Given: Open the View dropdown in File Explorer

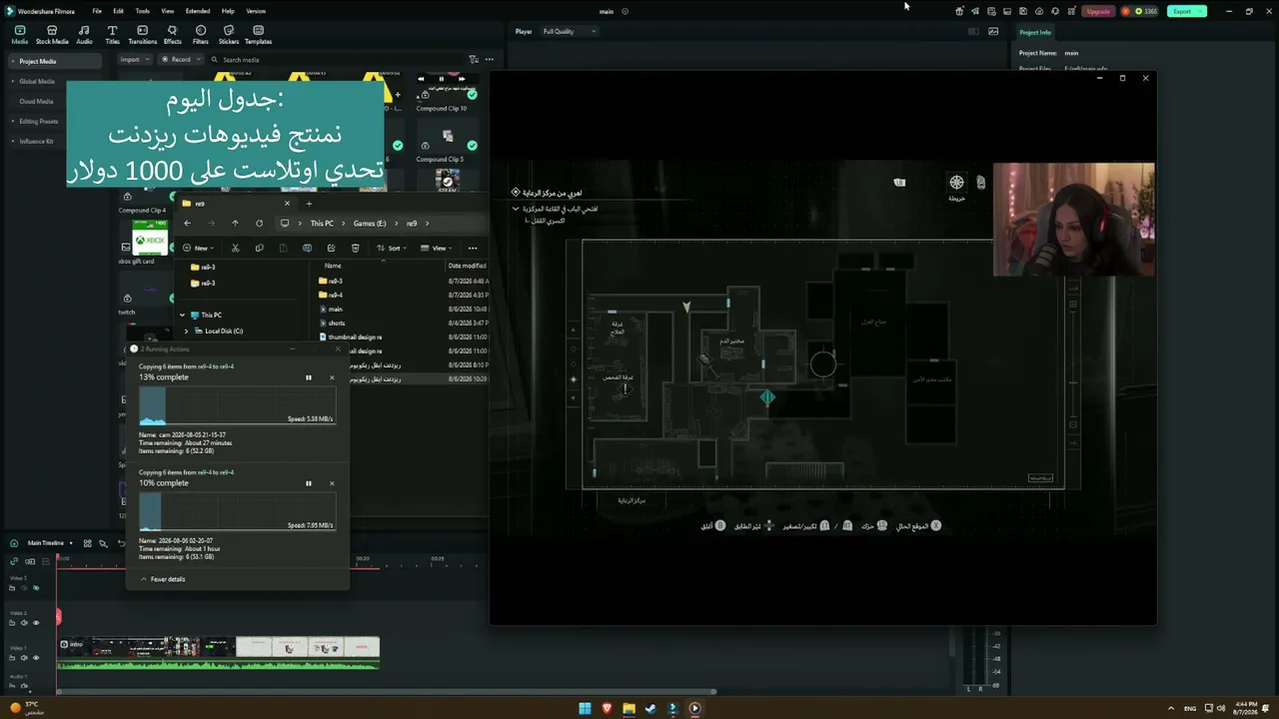Looking at the screenshot, I should pos(436,249).
